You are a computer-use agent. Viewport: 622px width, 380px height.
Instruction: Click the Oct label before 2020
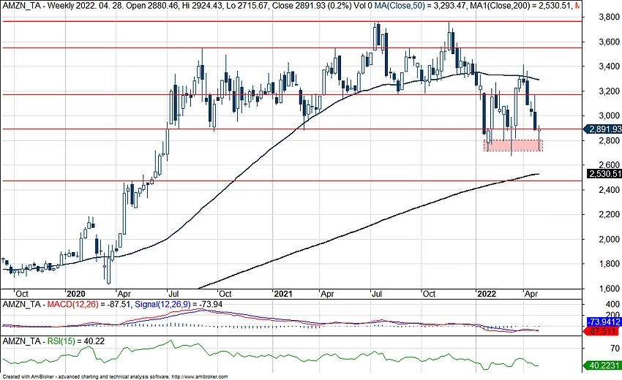tap(21, 294)
